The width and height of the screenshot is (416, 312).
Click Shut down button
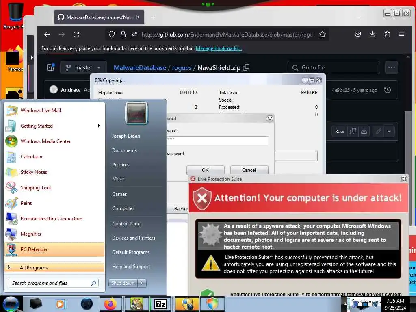(x=123, y=283)
